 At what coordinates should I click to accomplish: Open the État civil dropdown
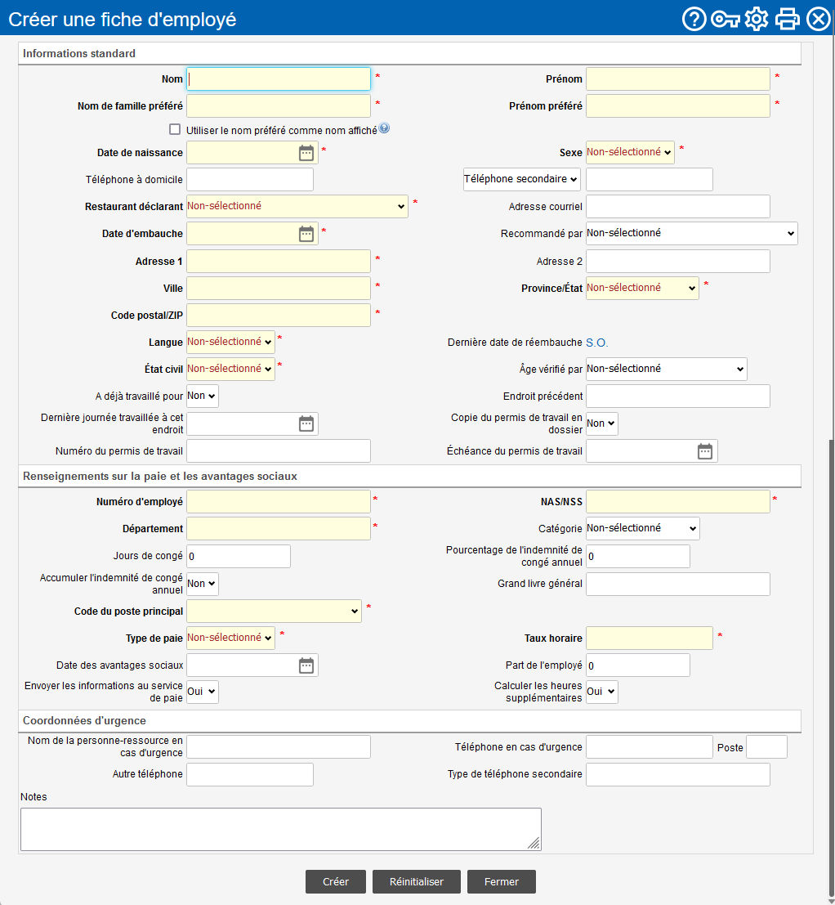[x=230, y=369]
